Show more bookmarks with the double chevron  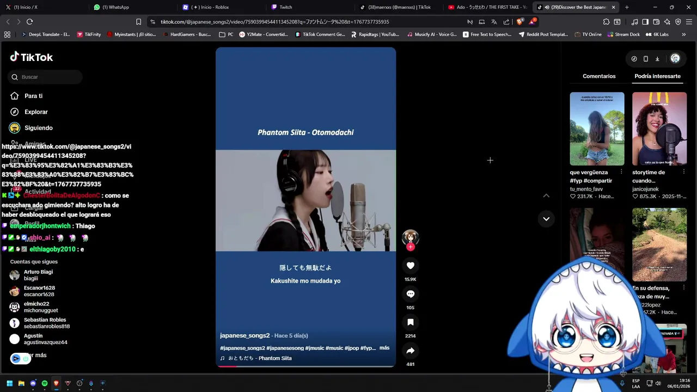(683, 34)
